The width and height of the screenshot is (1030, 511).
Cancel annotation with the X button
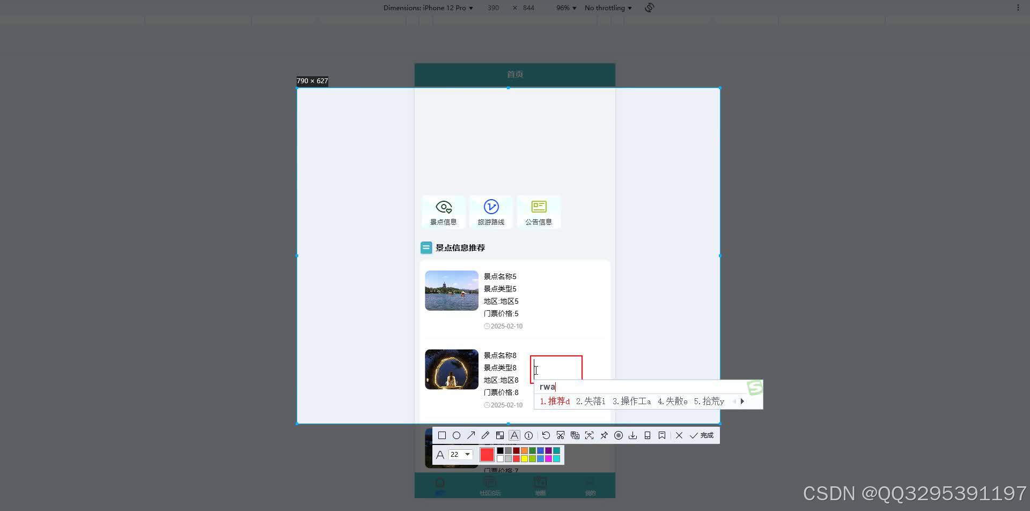(x=679, y=435)
